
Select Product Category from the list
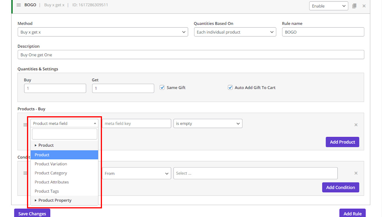[x=51, y=173]
